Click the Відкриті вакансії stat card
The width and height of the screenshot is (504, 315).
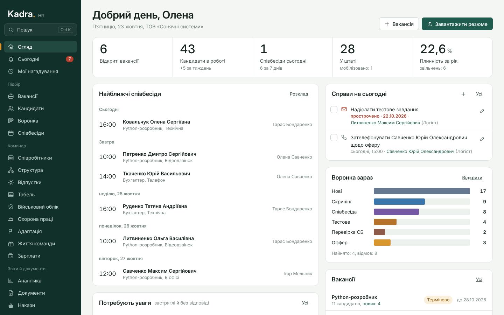(133, 57)
